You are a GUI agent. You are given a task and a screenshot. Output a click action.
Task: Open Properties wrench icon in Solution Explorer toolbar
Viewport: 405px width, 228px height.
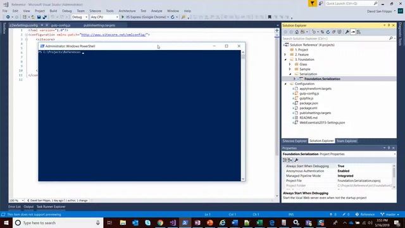[347, 32]
